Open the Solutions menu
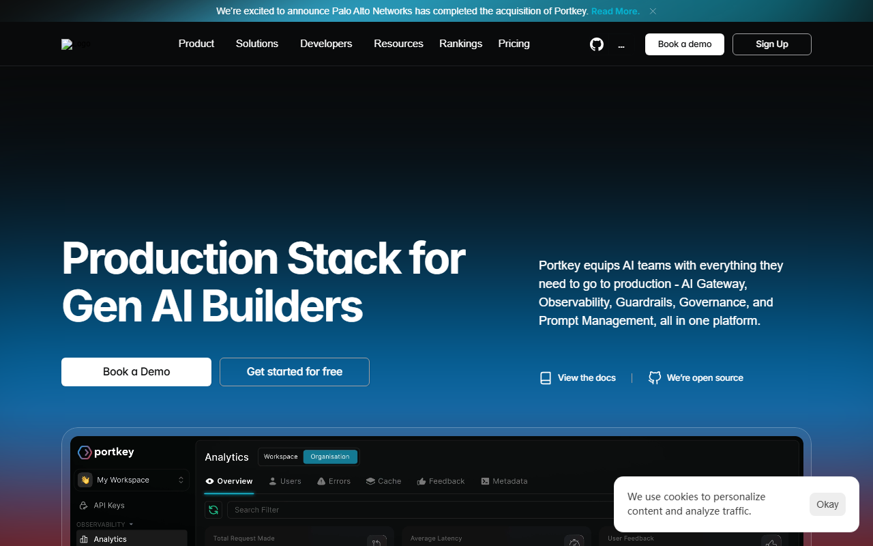The height and width of the screenshot is (546, 873). click(x=257, y=44)
